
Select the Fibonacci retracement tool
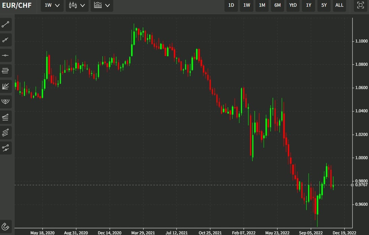(5, 117)
